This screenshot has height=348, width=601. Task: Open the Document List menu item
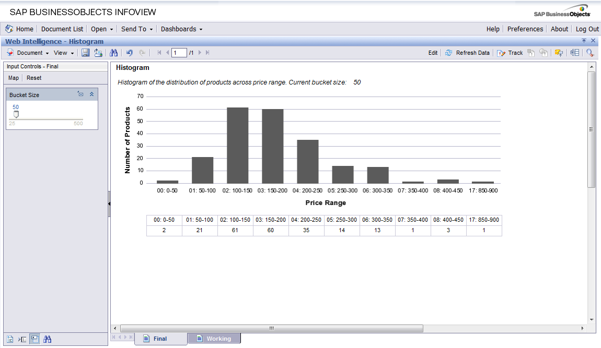coord(62,29)
